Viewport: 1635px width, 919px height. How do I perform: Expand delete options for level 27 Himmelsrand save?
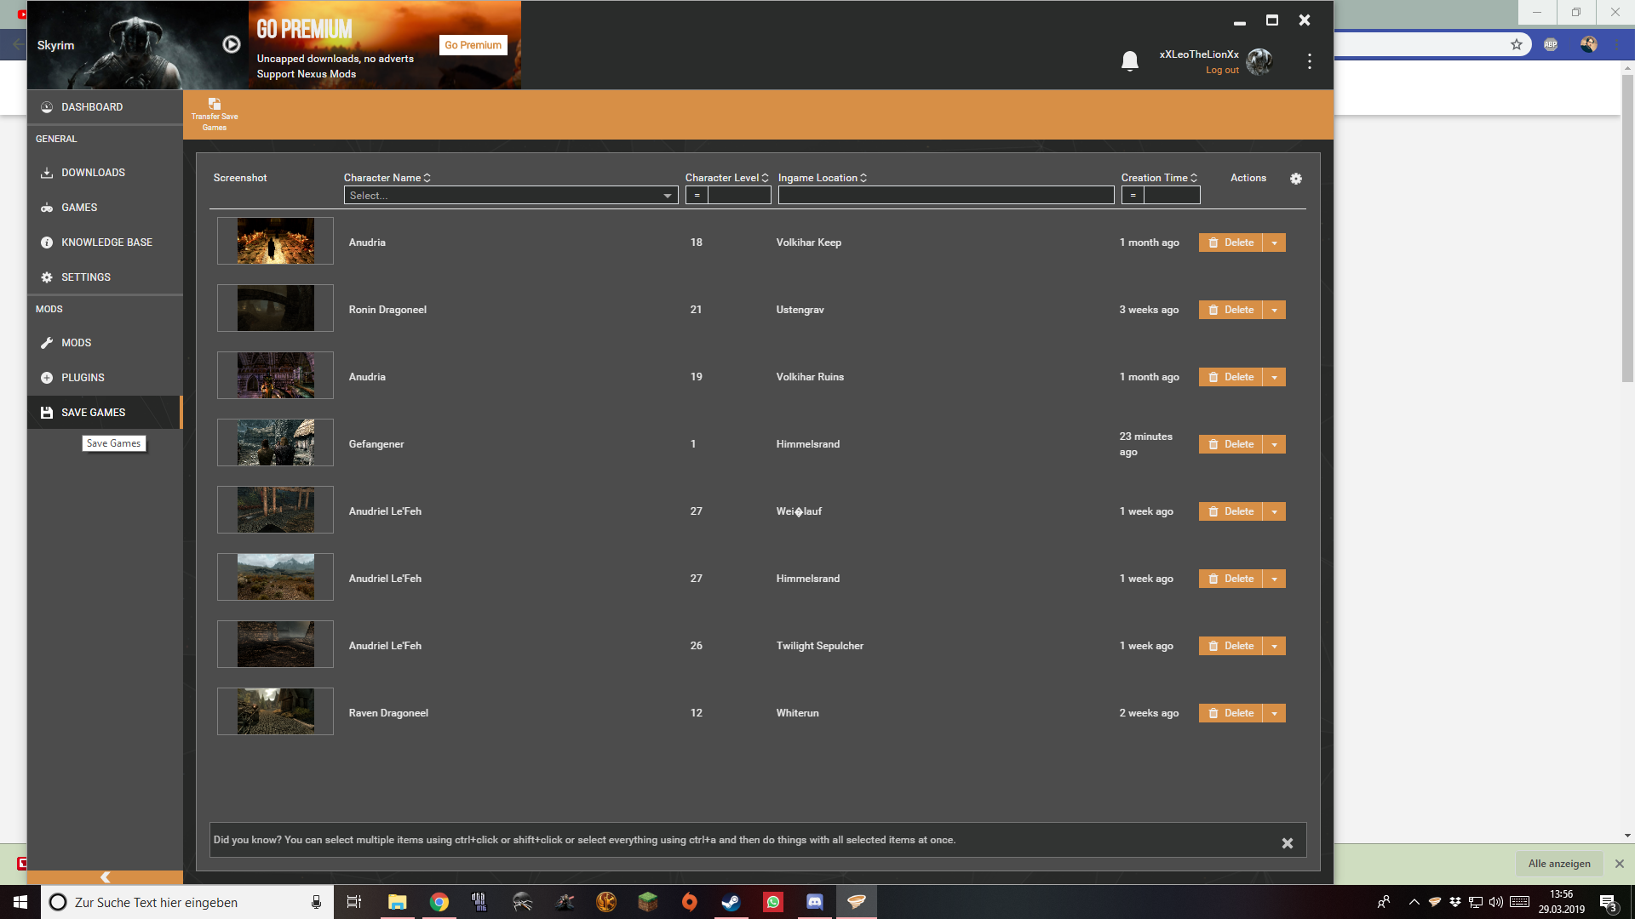click(1274, 579)
